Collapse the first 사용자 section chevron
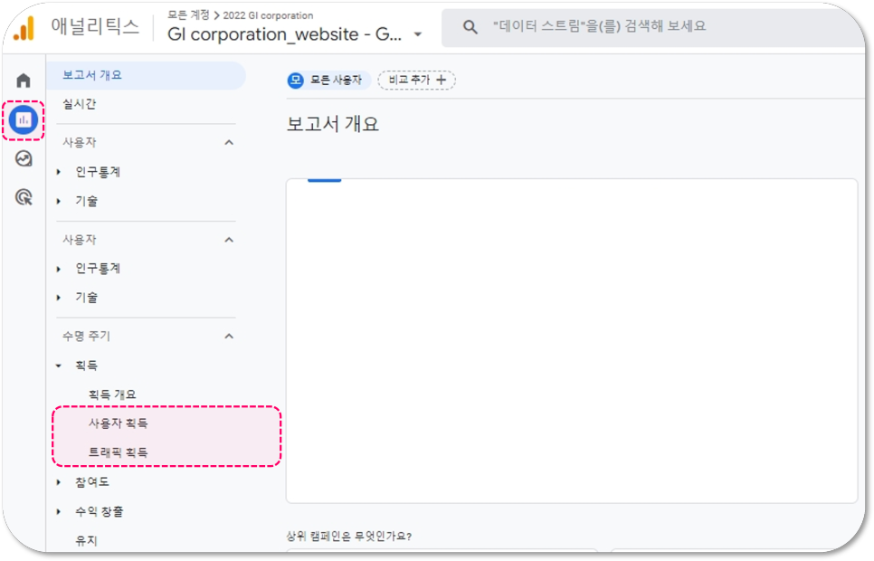Viewport: 874px width, 561px height. 229,143
